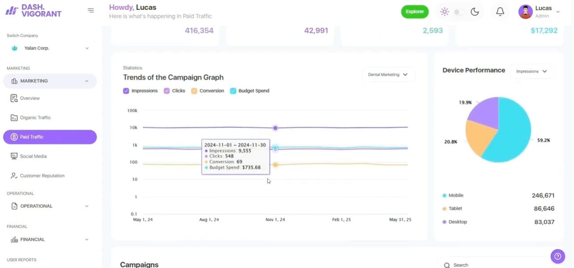Collapse sidebar with hamburger menu icon
Viewport: 574px width, 268px height.
[91, 10]
